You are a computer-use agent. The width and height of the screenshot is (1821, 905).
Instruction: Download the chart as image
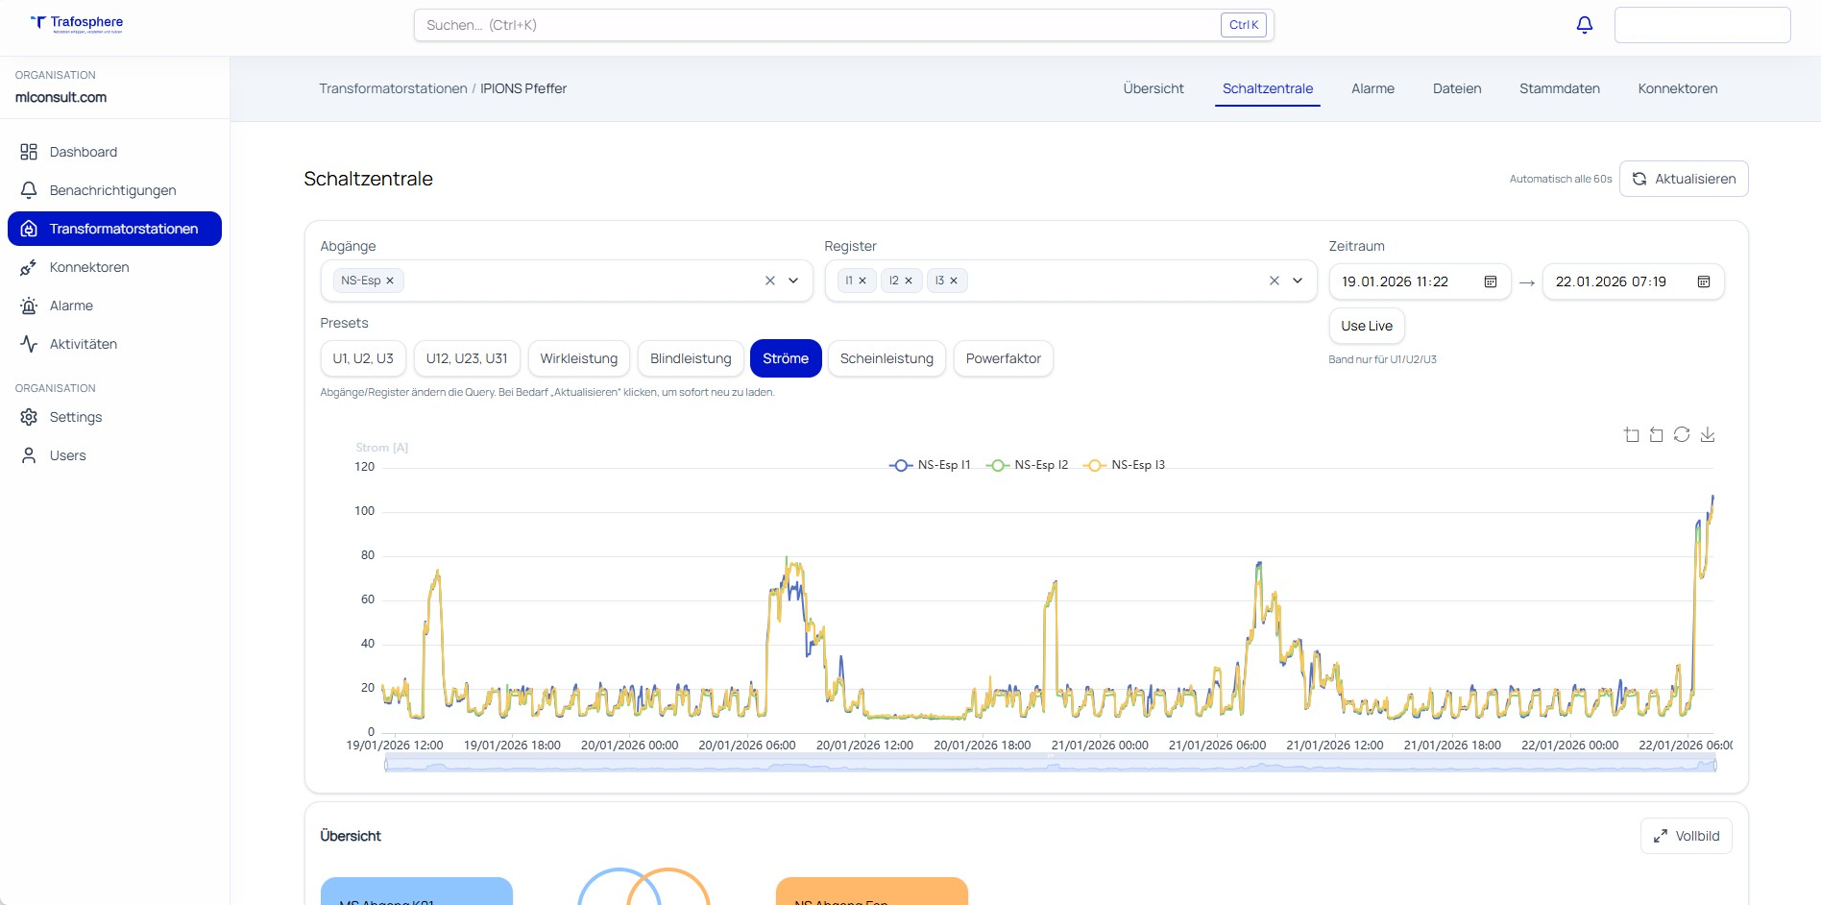tap(1708, 435)
